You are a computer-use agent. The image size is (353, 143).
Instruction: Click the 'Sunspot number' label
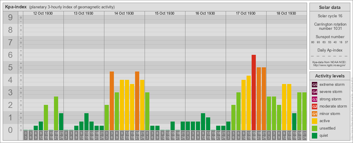pos(330,37)
